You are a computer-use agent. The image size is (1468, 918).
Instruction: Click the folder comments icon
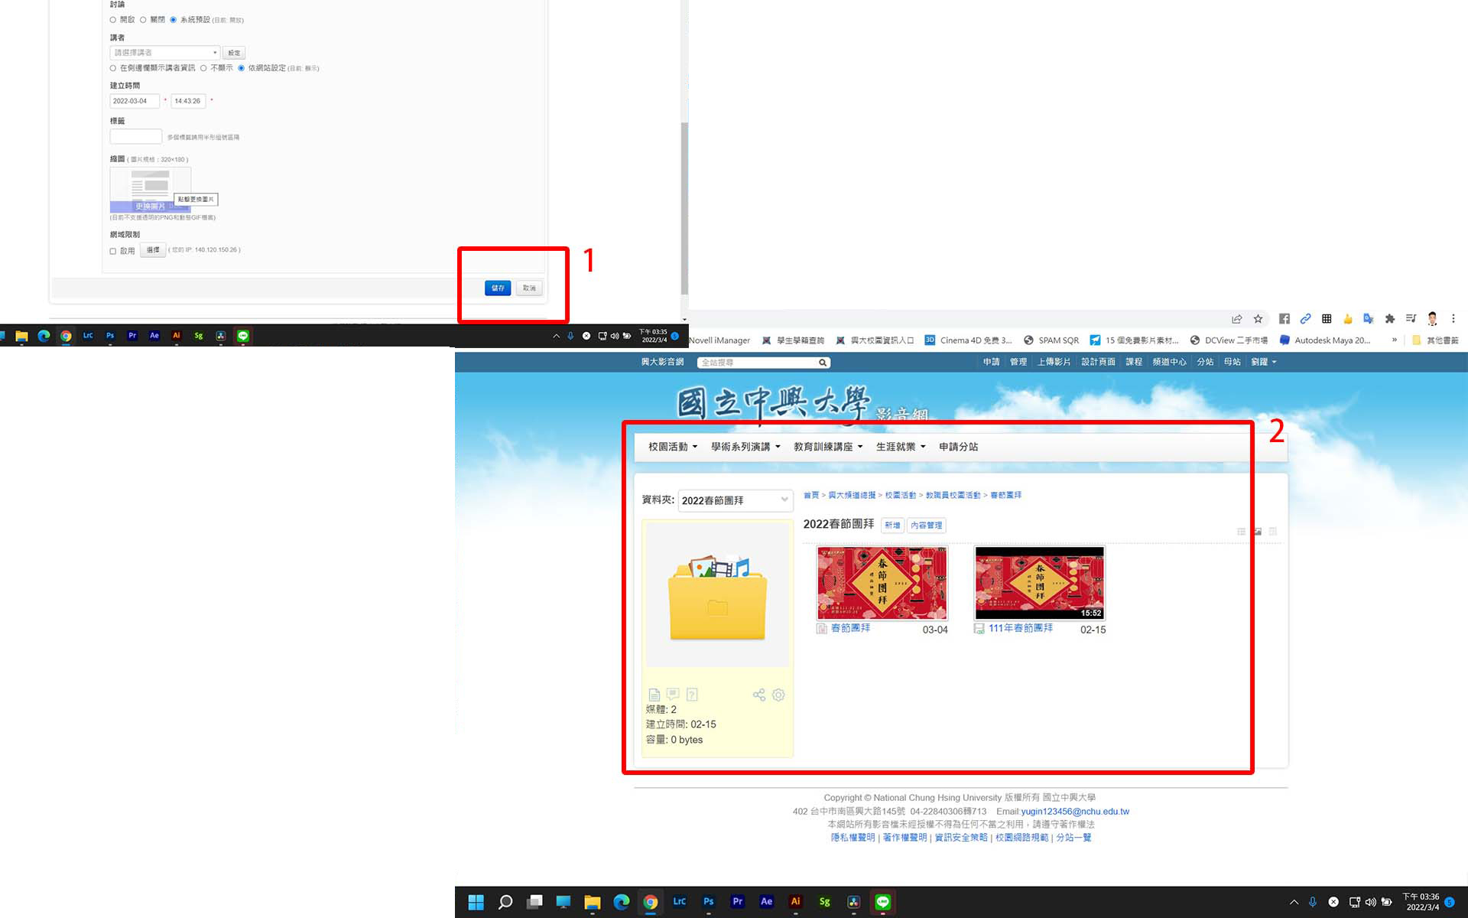[x=673, y=695]
